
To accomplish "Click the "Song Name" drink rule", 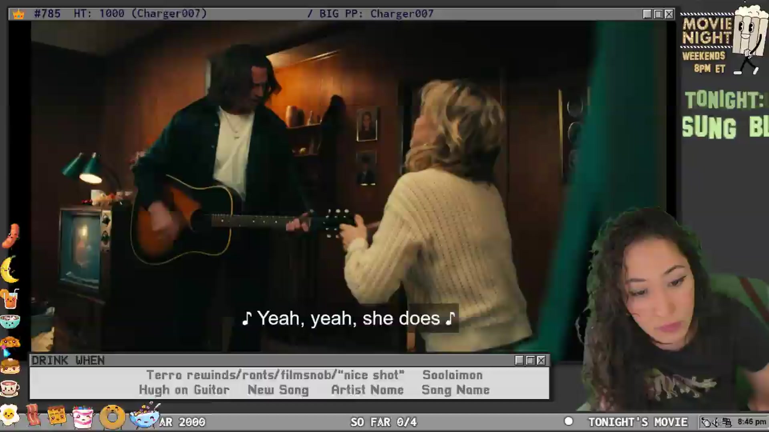I will 456,390.
